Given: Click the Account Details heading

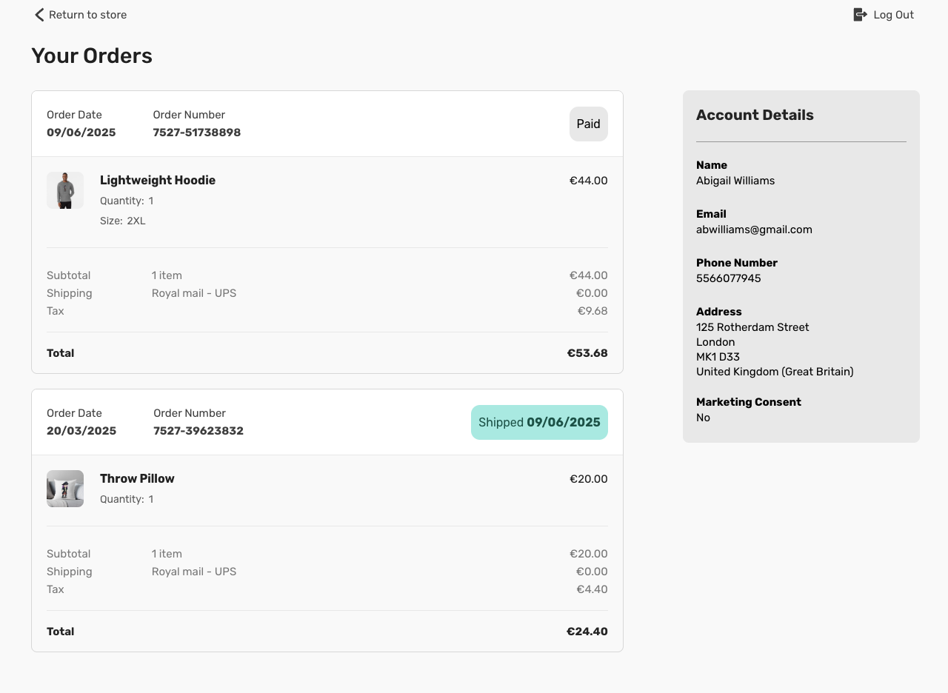Looking at the screenshot, I should pos(755,115).
